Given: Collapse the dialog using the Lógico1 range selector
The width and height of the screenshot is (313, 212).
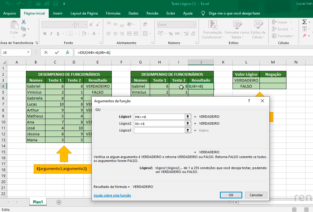Looking at the screenshot, I should coord(188,116).
